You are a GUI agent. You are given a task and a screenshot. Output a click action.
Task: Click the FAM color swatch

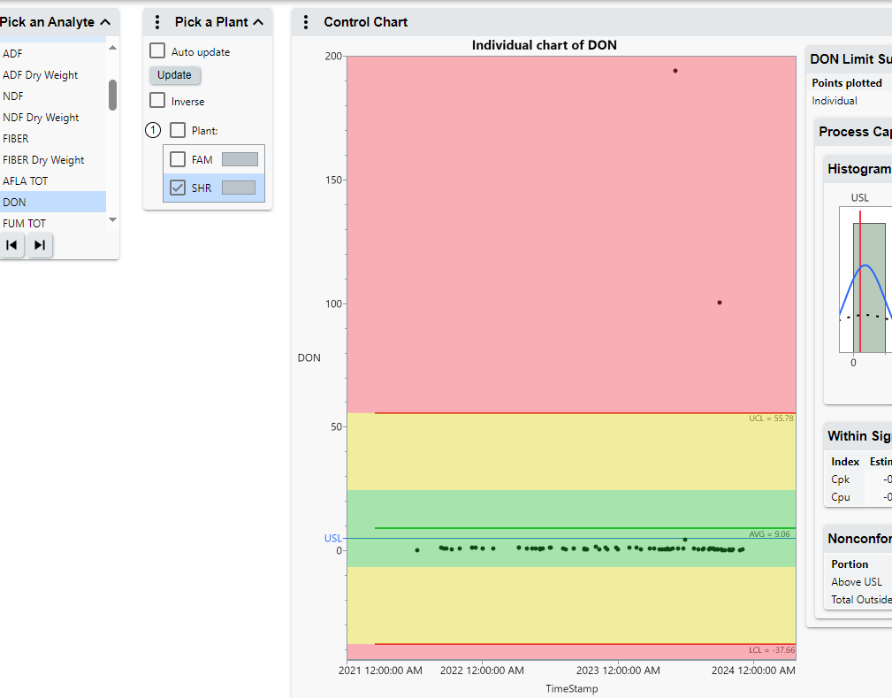tap(240, 159)
